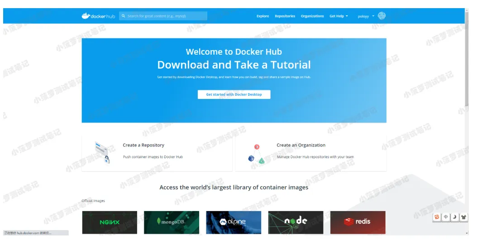Open the alpine official image card

[234, 222]
